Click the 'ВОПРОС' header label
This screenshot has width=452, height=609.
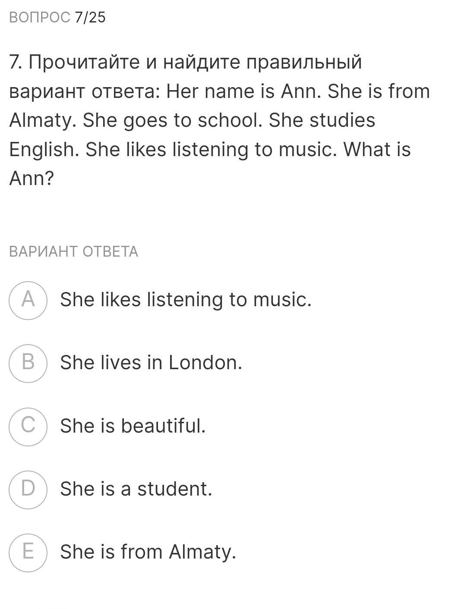pyautogui.click(x=39, y=18)
